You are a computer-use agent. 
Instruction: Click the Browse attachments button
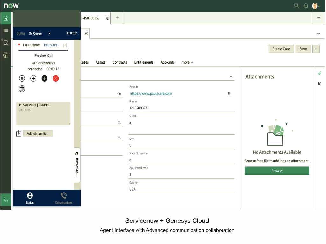277,171
